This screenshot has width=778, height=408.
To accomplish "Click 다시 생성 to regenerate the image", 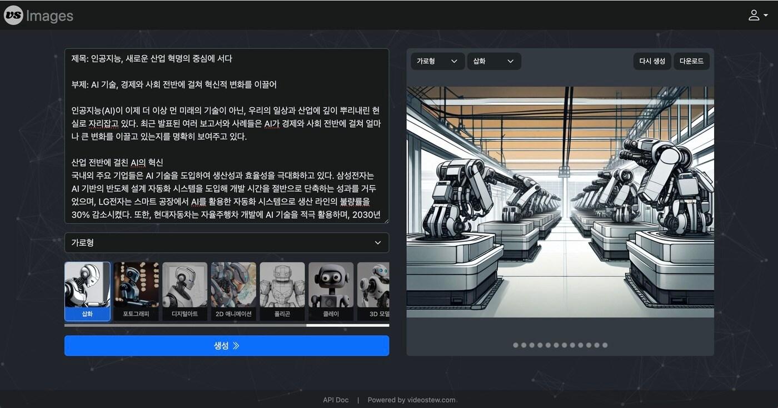I will click(x=652, y=61).
